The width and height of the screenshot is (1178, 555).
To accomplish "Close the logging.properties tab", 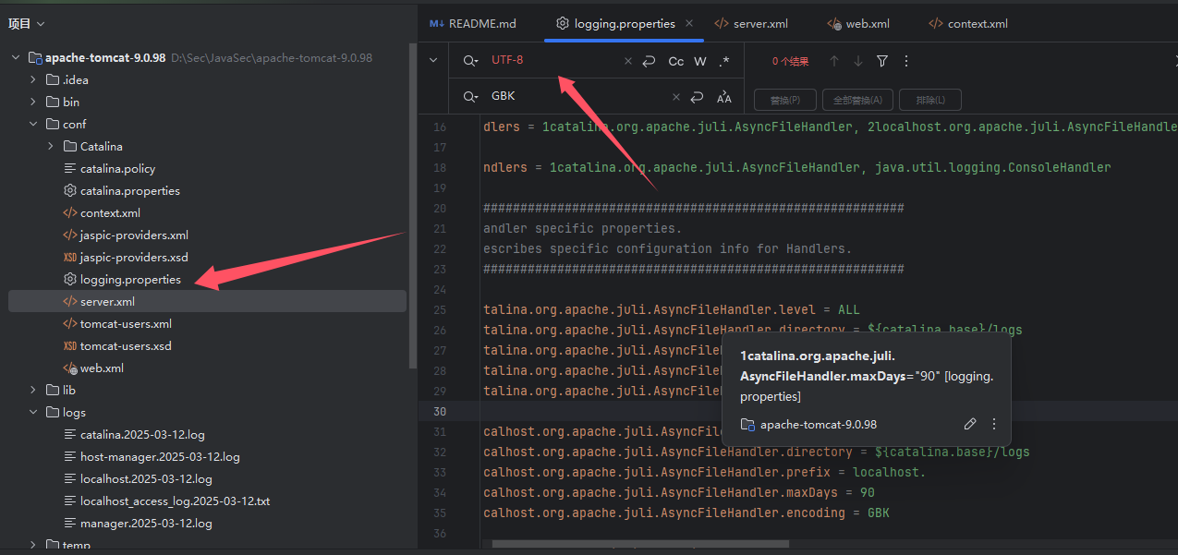I will coord(689,24).
